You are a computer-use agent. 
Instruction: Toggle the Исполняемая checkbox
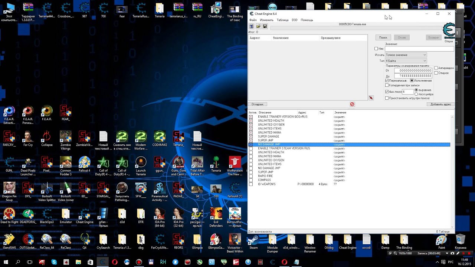[412, 80]
